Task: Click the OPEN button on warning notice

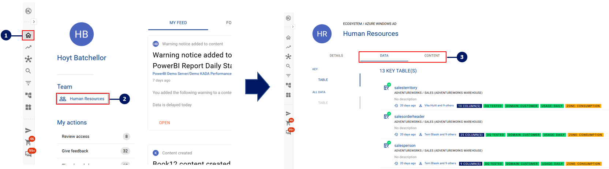Action: 164,123
